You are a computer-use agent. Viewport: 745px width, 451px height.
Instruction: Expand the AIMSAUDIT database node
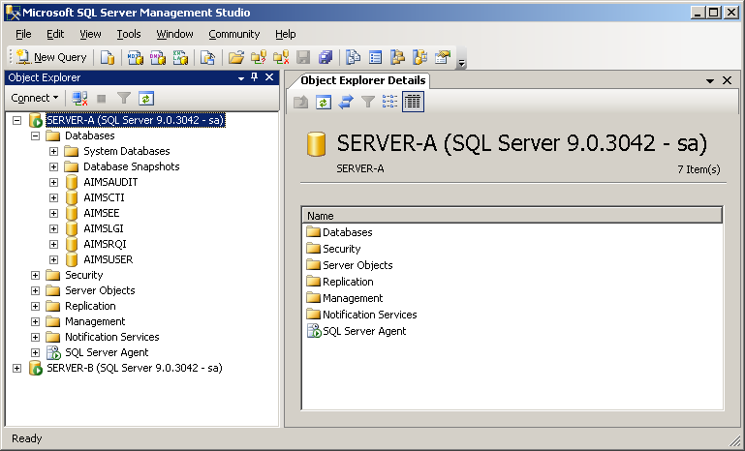point(54,182)
